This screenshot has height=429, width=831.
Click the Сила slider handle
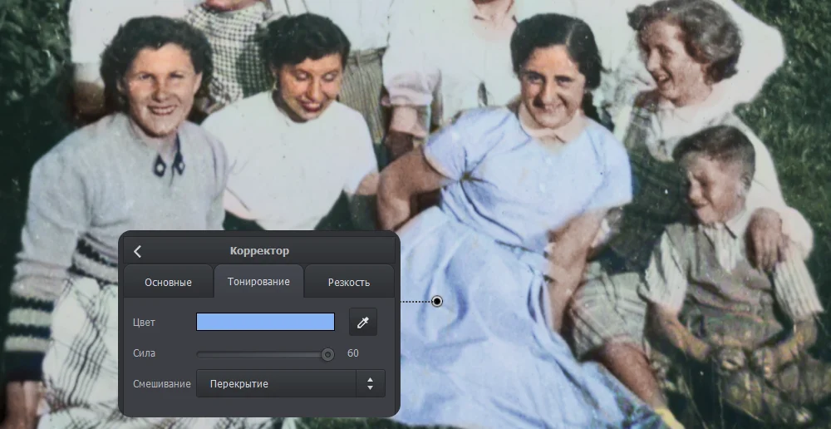point(327,354)
